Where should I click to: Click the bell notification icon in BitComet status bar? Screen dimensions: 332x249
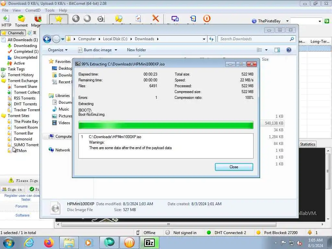(310, 232)
